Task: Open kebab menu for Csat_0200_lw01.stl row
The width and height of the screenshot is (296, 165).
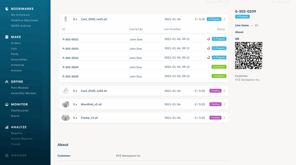Action: tap(225, 19)
